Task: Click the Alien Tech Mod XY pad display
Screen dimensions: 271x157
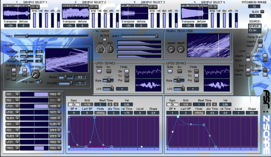Action: (209, 45)
